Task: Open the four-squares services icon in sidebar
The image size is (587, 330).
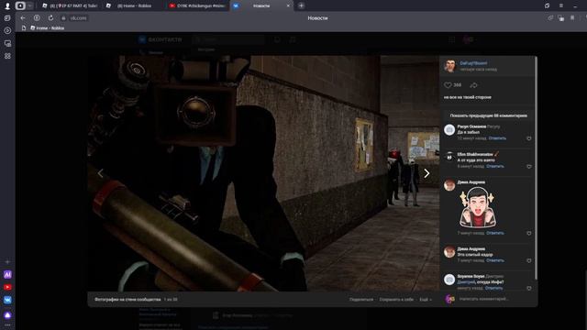Action: pos(7,56)
